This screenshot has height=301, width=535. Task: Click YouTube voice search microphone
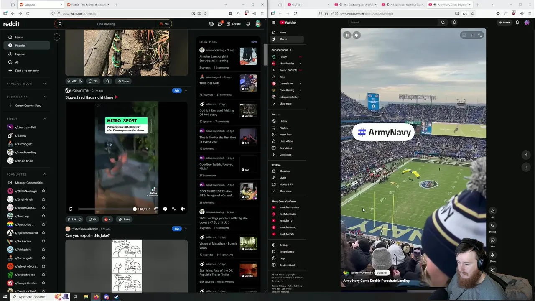tap(454, 23)
